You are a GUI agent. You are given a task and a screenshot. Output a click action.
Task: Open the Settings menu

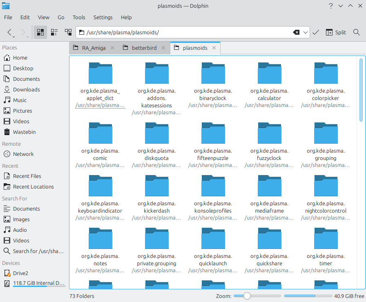(103, 17)
